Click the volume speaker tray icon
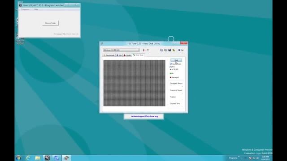This screenshot has width=287, height=161. click(257, 158)
